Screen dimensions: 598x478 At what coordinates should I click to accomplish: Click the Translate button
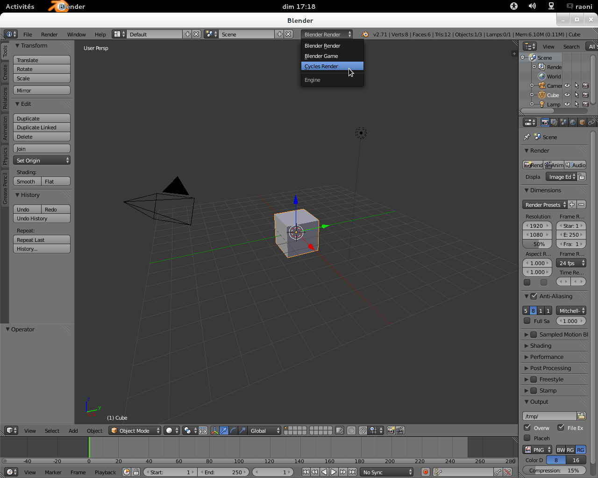(x=42, y=60)
